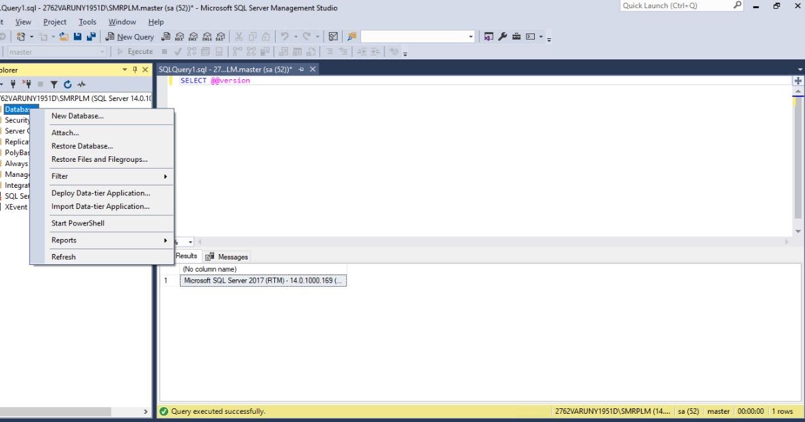Click the New Project icon

(21, 37)
